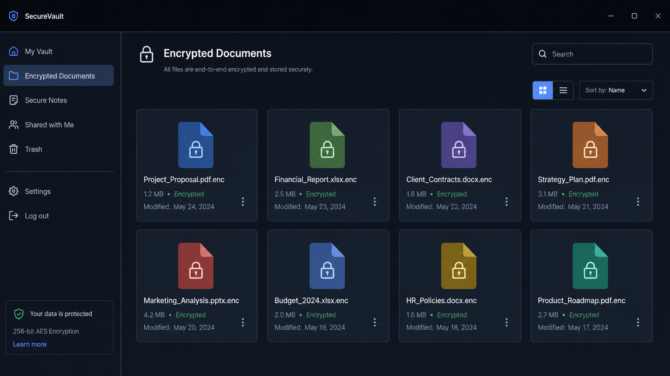Click the 4.2 MB size on Marketing_Analysis
Image resolution: width=670 pixels, height=376 pixels.
coord(154,315)
